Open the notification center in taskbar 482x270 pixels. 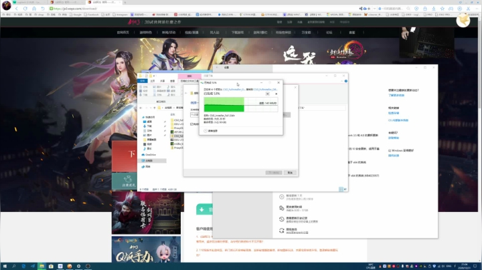tap(475, 266)
